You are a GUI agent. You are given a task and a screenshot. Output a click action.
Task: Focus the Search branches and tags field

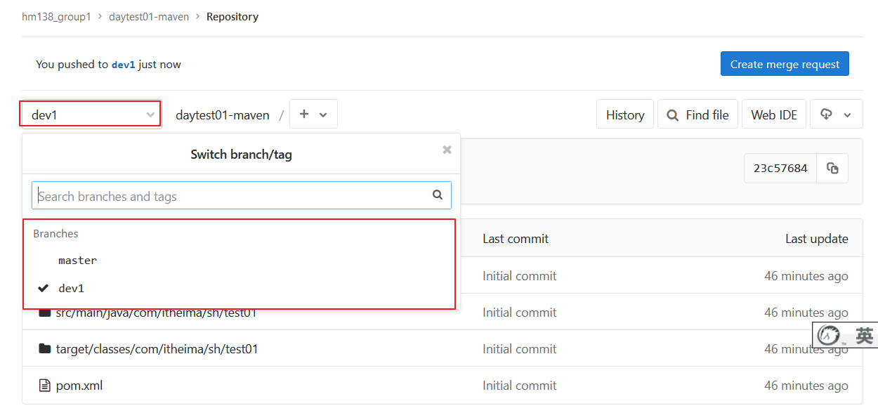pos(232,196)
